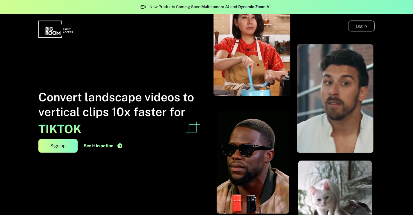413x215 pixels.
Task: Click the See it in action link
Action: pos(98,146)
